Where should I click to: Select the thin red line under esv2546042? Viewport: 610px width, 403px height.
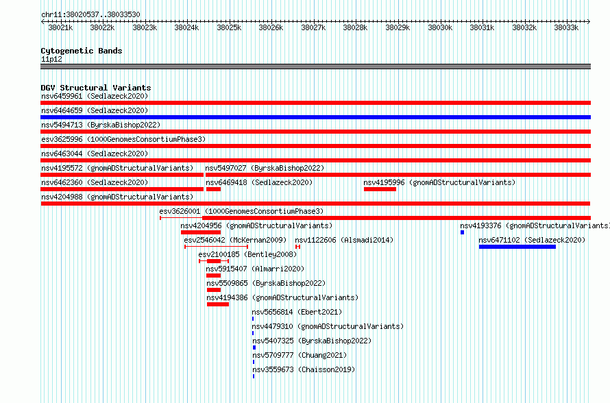coord(217,247)
